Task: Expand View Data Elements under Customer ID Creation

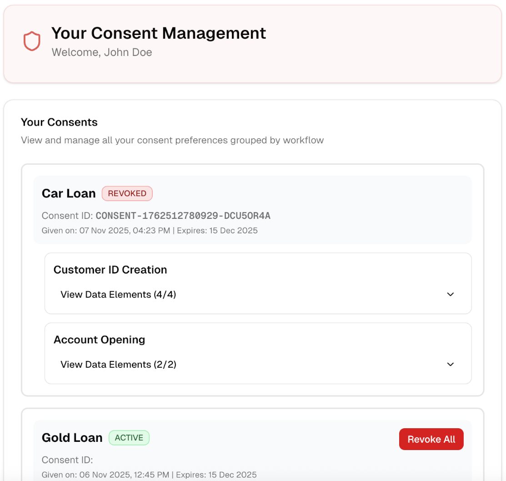Action: coord(118,294)
